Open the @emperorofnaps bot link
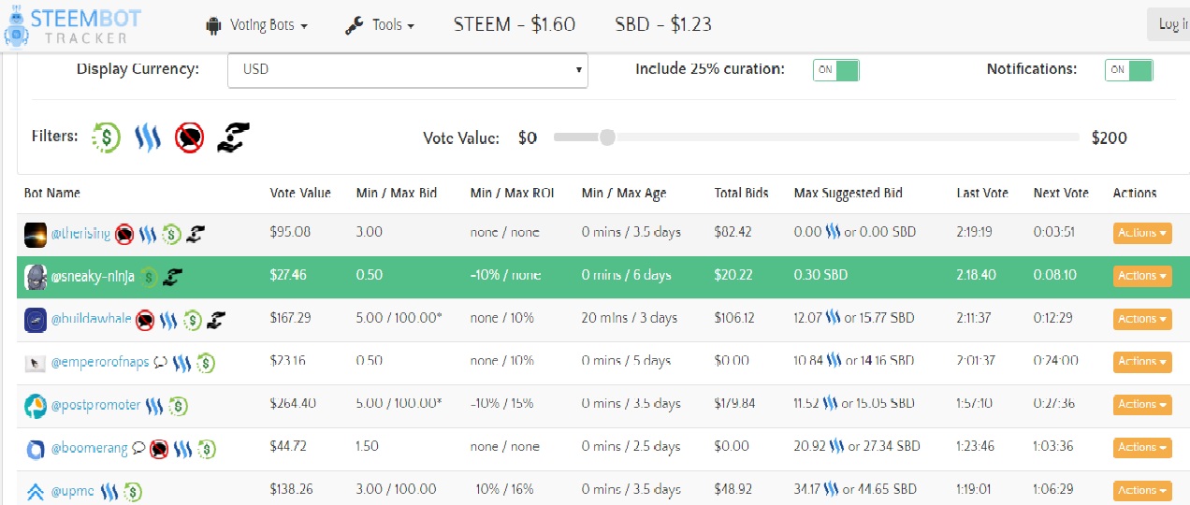 tap(100, 362)
